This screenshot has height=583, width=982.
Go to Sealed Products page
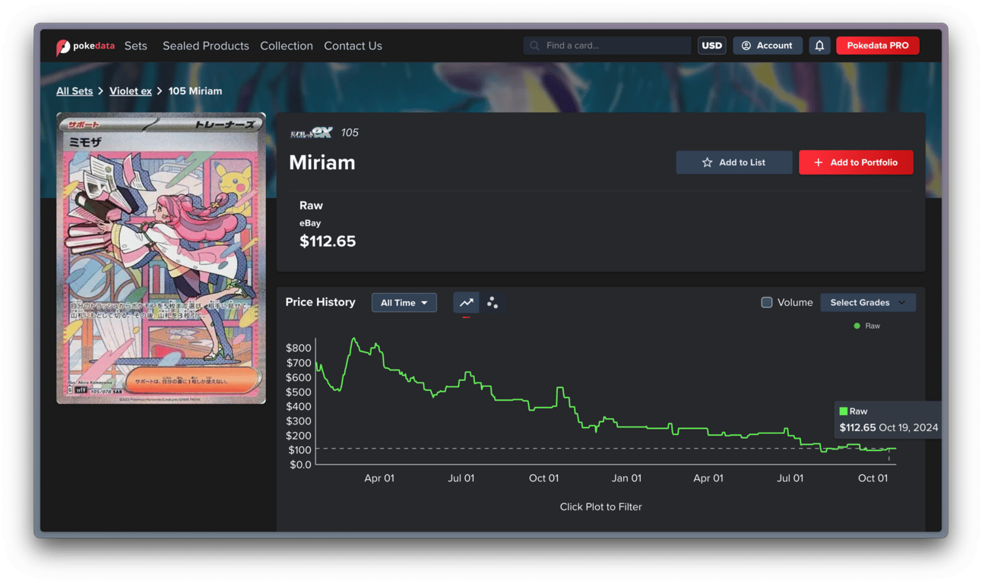206,46
